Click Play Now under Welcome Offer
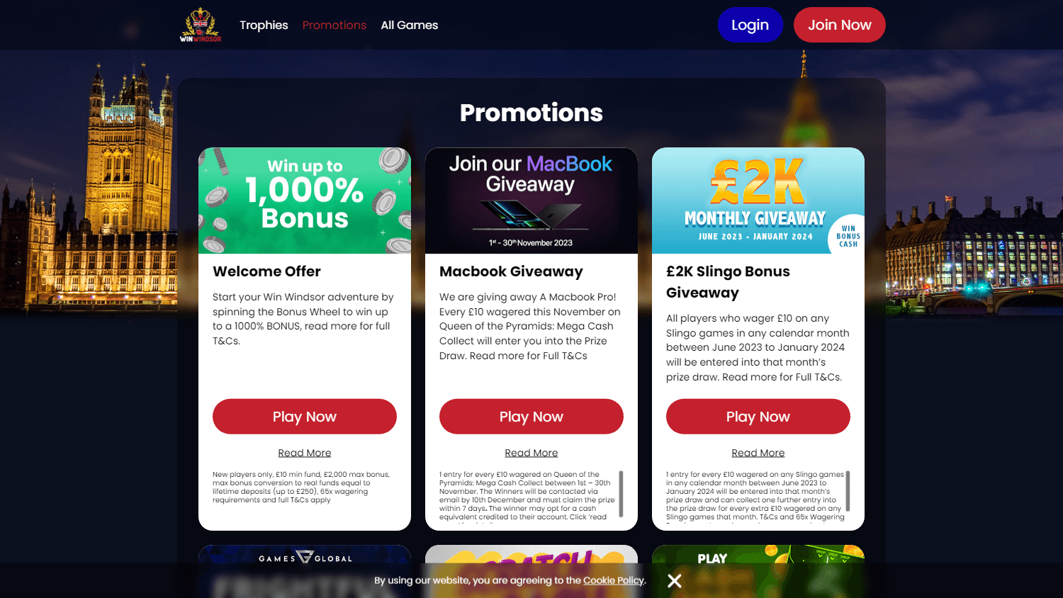1063x598 pixels. (305, 417)
